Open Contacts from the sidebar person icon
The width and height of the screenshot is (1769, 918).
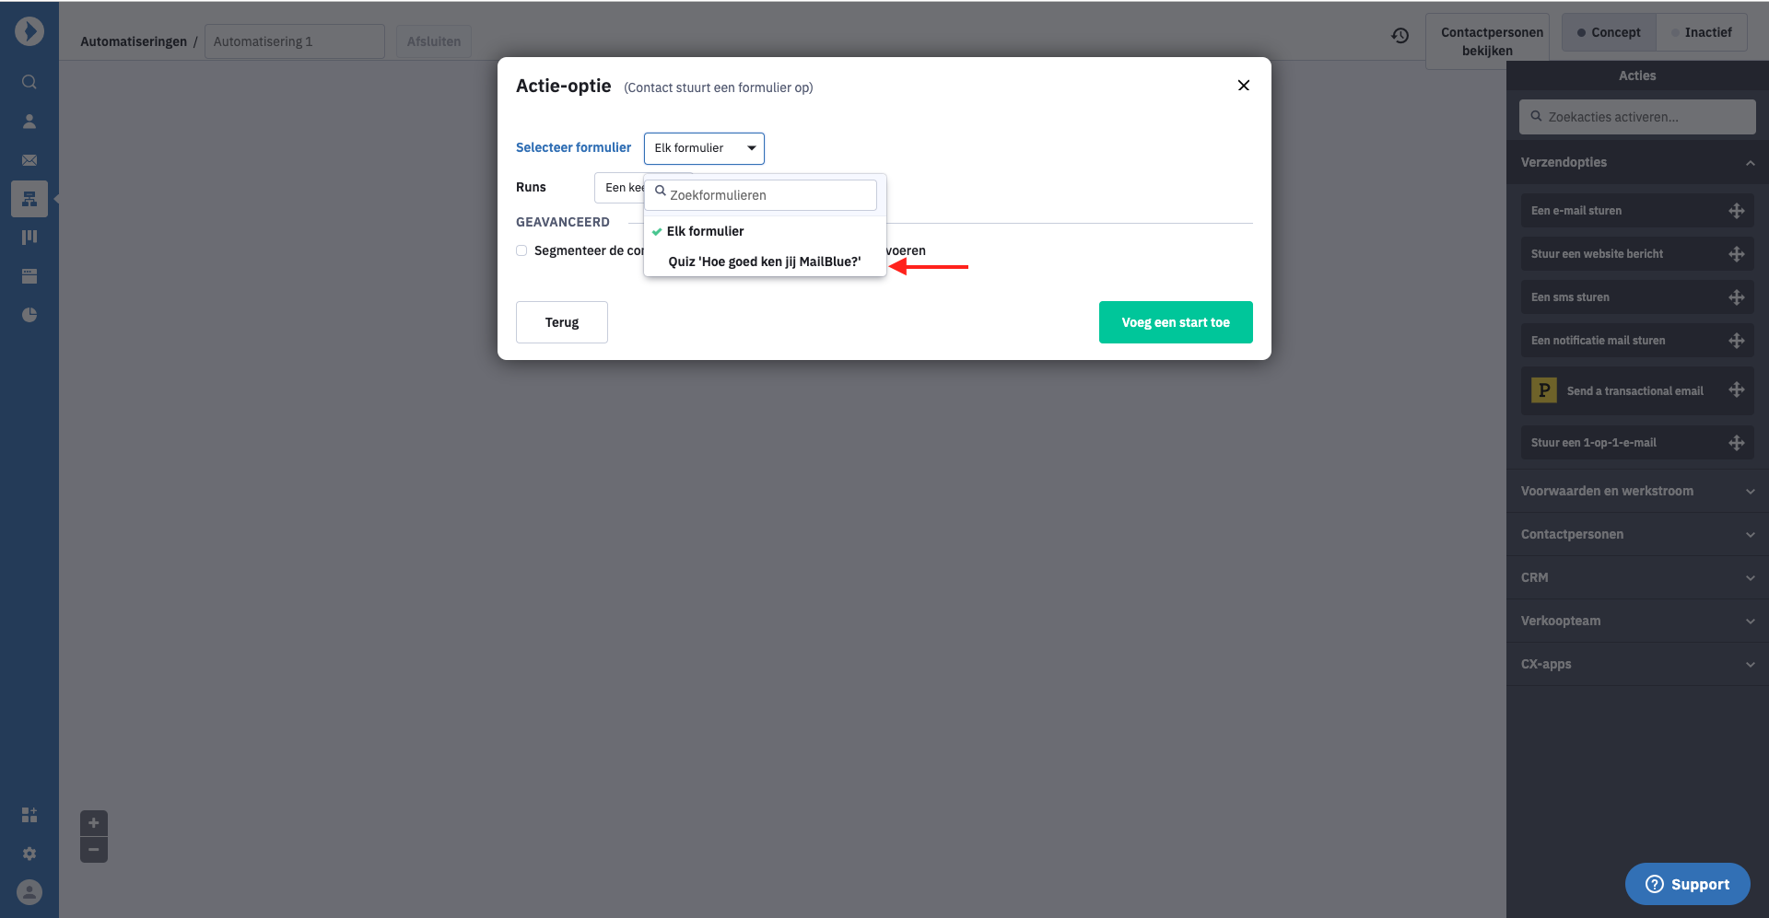click(x=29, y=121)
